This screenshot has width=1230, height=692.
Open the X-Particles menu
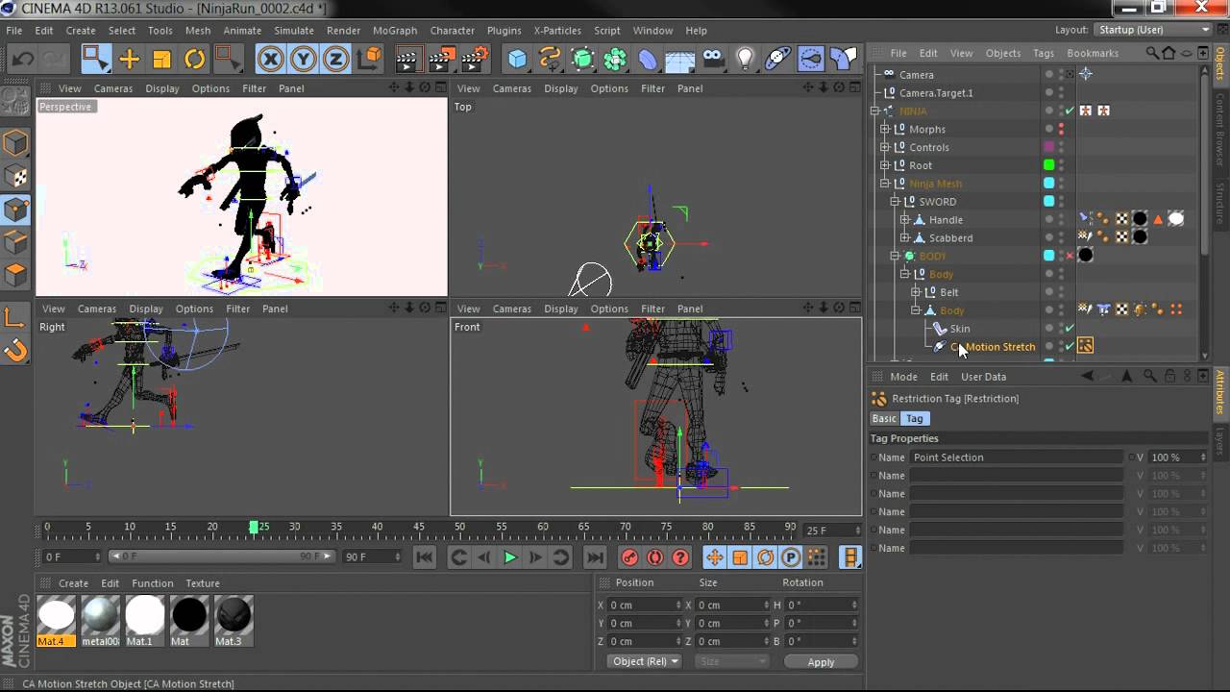pos(558,31)
